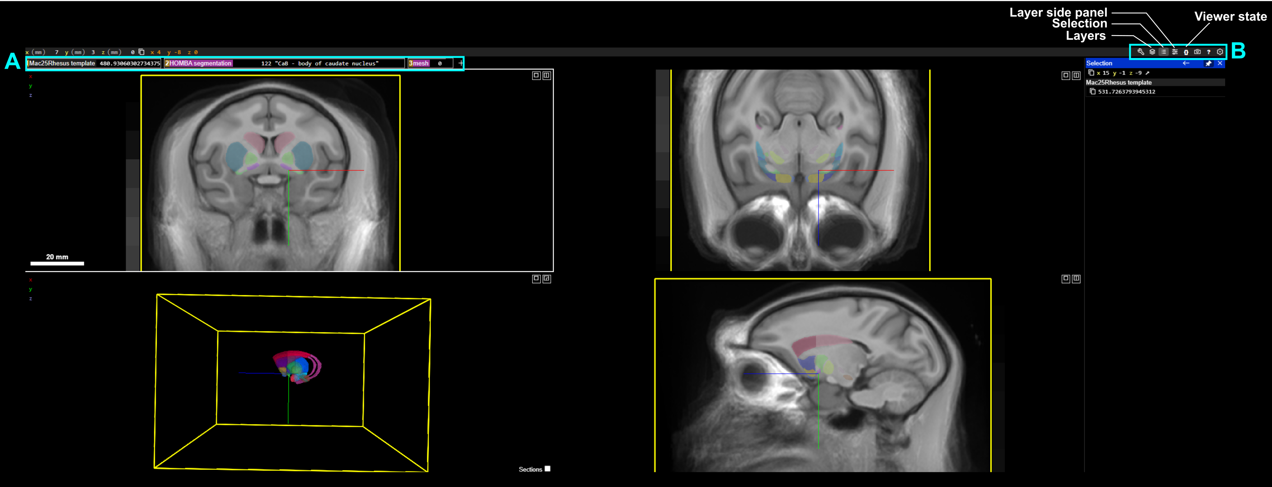Open the layer side panel sliders icon

1175,52
